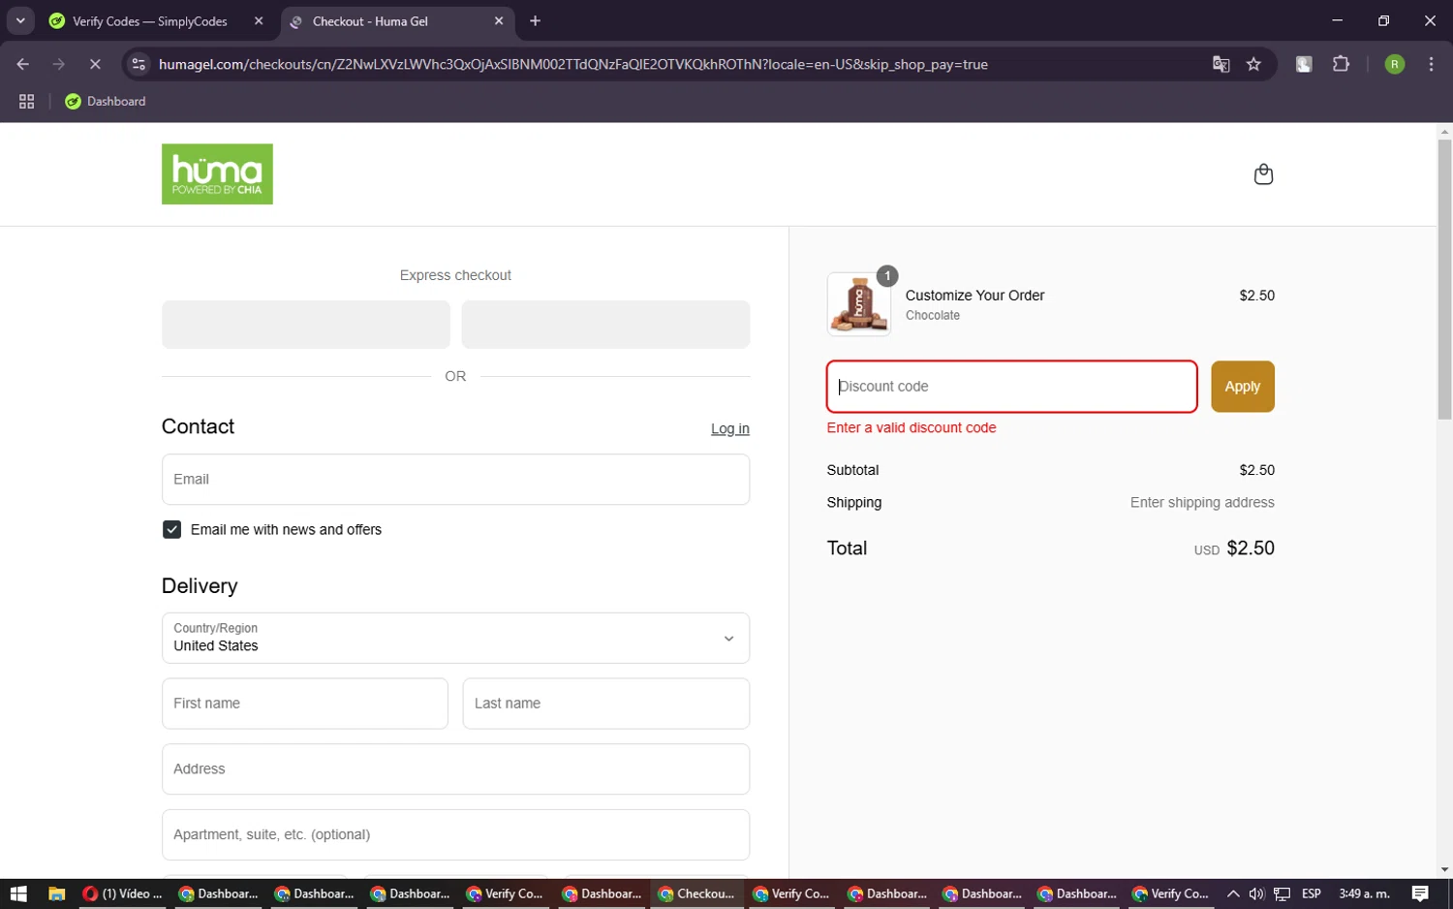Click the 'Enter shipping address' text
The width and height of the screenshot is (1453, 909).
(1202, 502)
